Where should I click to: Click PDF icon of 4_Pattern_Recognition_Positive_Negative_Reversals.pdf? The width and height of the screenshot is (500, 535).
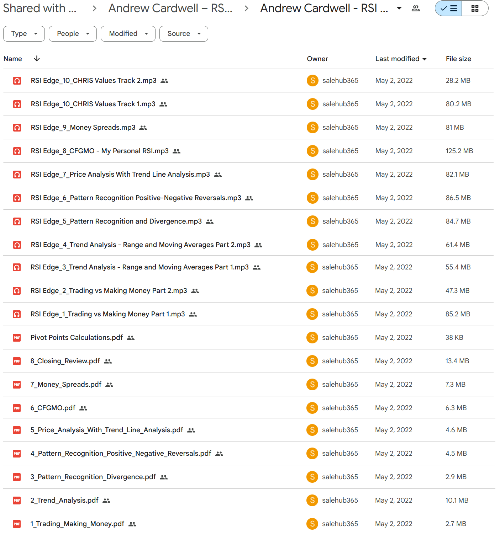(17, 454)
